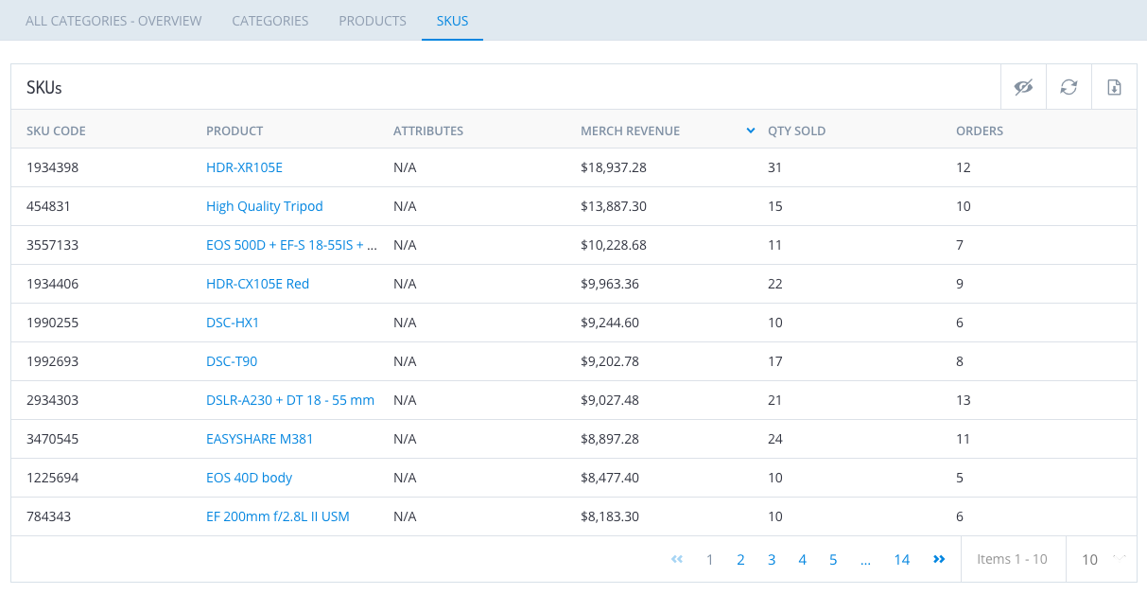Go to last page arrows

pos(939,559)
